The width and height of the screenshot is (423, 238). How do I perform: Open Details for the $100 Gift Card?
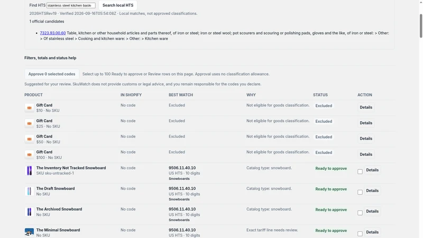[x=366, y=154]
